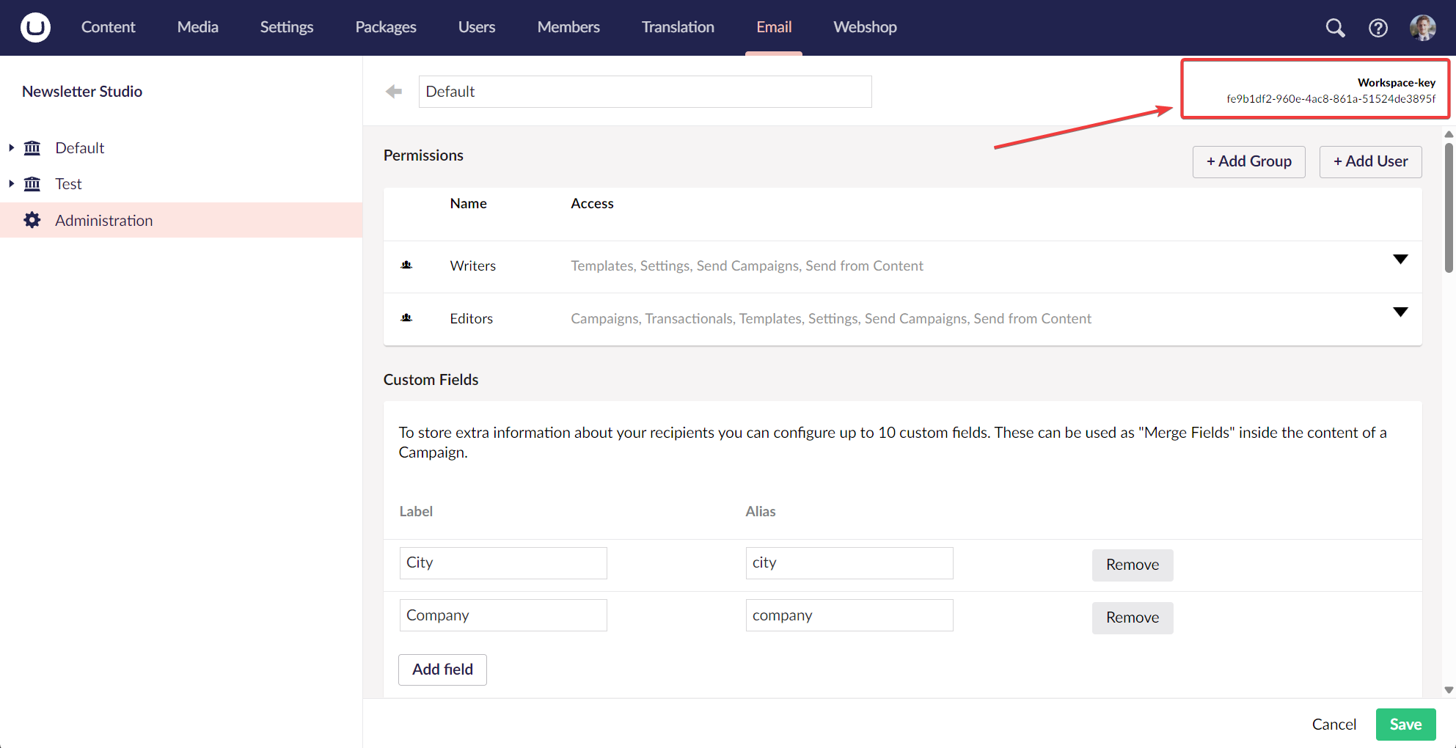Image resolution: width=1456 pixels, height=748 pixels.
Task: Click the Umbraco logo
Action: click(x=34, y=27)
